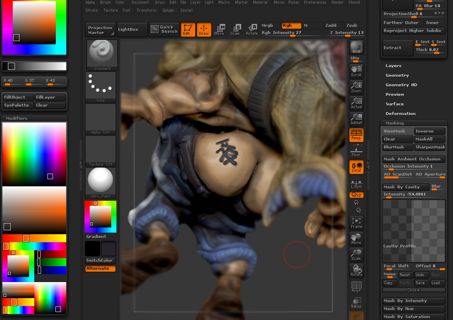Viewport: 453px width, 320px height.
Task: Toggle Perspective view with Persp
Action: pos(356,135)
